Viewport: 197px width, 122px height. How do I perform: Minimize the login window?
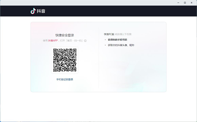[178, 3]
